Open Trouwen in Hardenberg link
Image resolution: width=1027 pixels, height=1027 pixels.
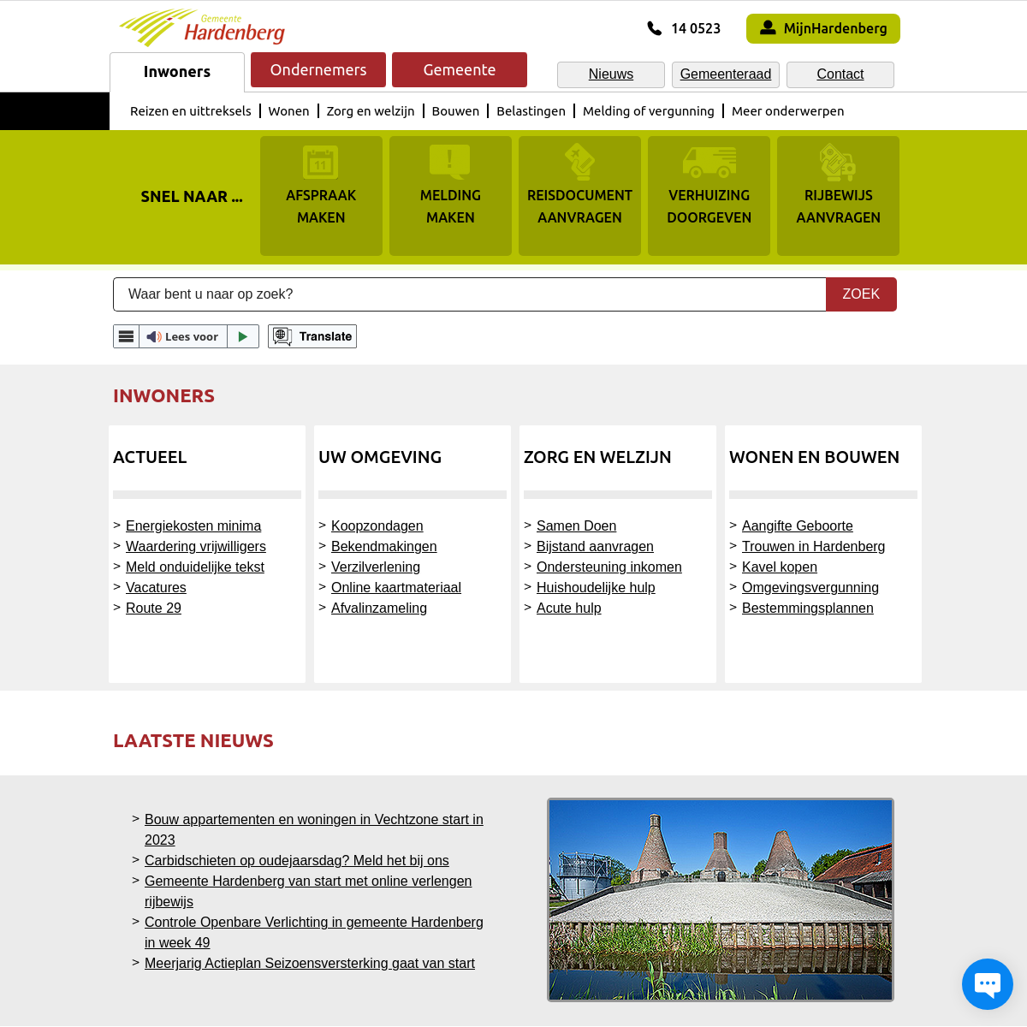coord(814,546)
